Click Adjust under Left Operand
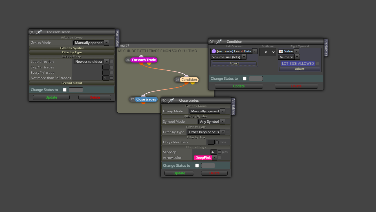 pos(234,64)
